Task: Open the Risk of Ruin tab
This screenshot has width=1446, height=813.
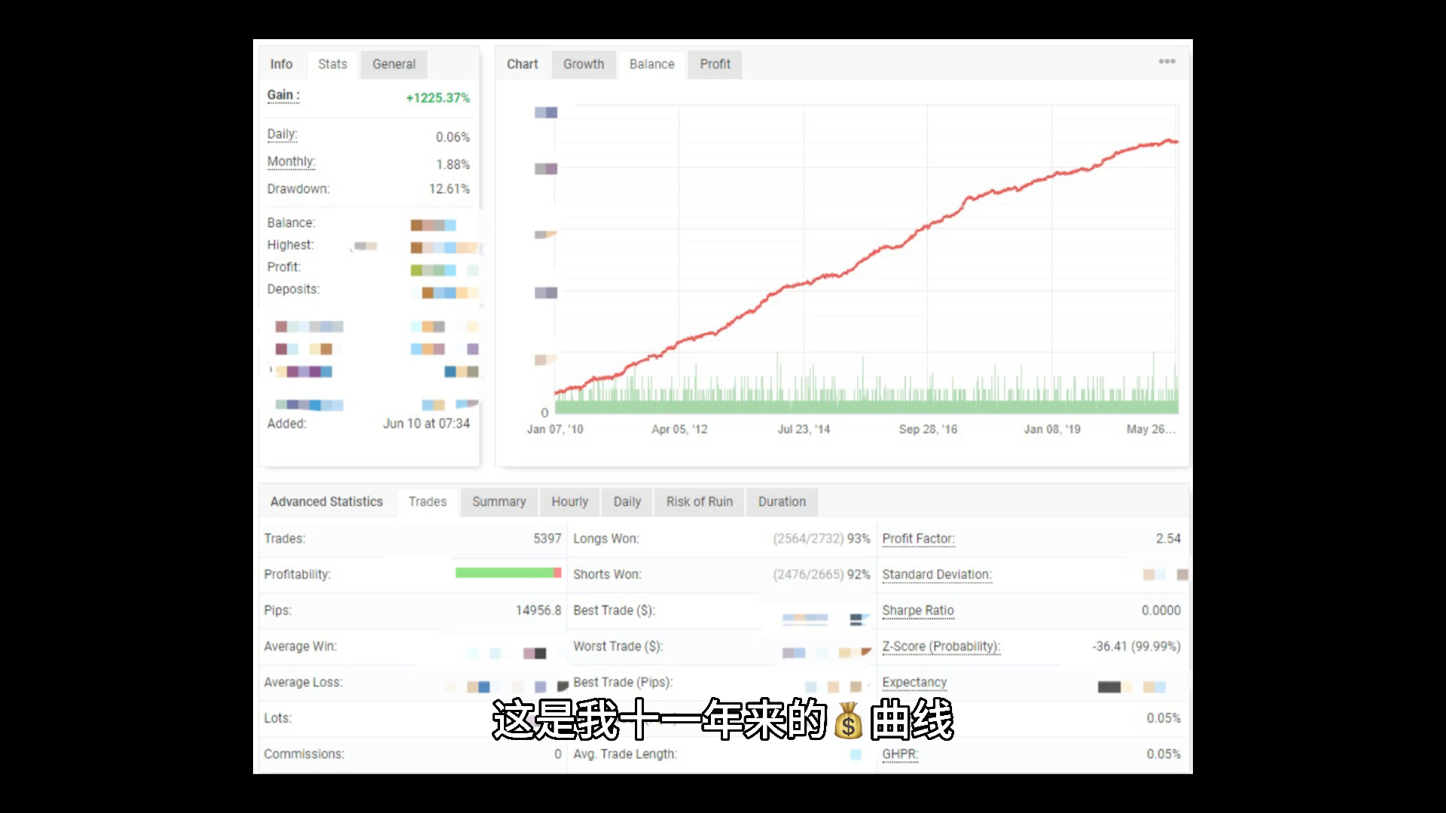Action: (x=699, y=501)
